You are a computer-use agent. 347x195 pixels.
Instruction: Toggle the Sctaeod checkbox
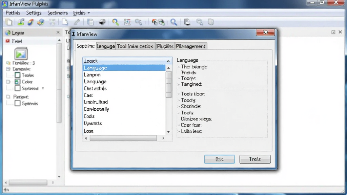coord(18,88)
